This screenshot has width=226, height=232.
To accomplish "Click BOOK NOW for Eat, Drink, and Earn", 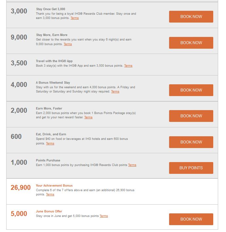I will [191, 142].
